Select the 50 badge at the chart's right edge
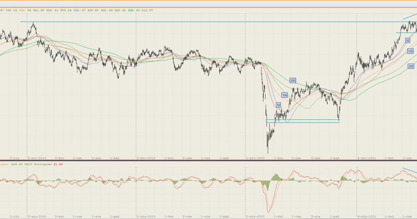 (x=408, y=41)
